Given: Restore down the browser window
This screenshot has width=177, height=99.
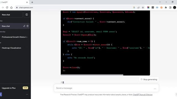Looking at the screenshot, I should (173, 2).
